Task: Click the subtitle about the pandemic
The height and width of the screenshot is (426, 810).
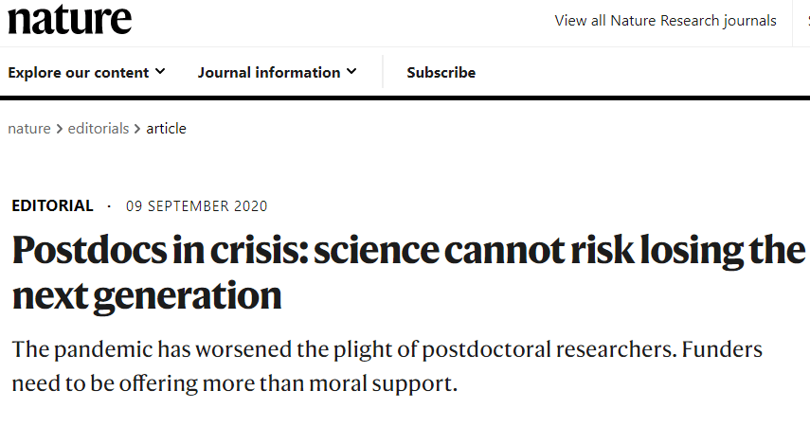Action: (x=387, y=366)
